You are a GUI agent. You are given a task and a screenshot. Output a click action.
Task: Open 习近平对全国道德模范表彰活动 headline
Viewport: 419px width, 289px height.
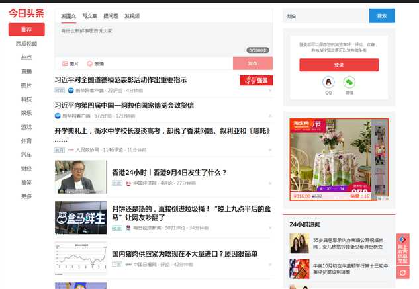pyautogui.click(x=120, y=80)
